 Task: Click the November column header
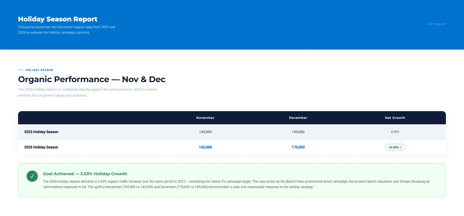click(x=205, y=118)
